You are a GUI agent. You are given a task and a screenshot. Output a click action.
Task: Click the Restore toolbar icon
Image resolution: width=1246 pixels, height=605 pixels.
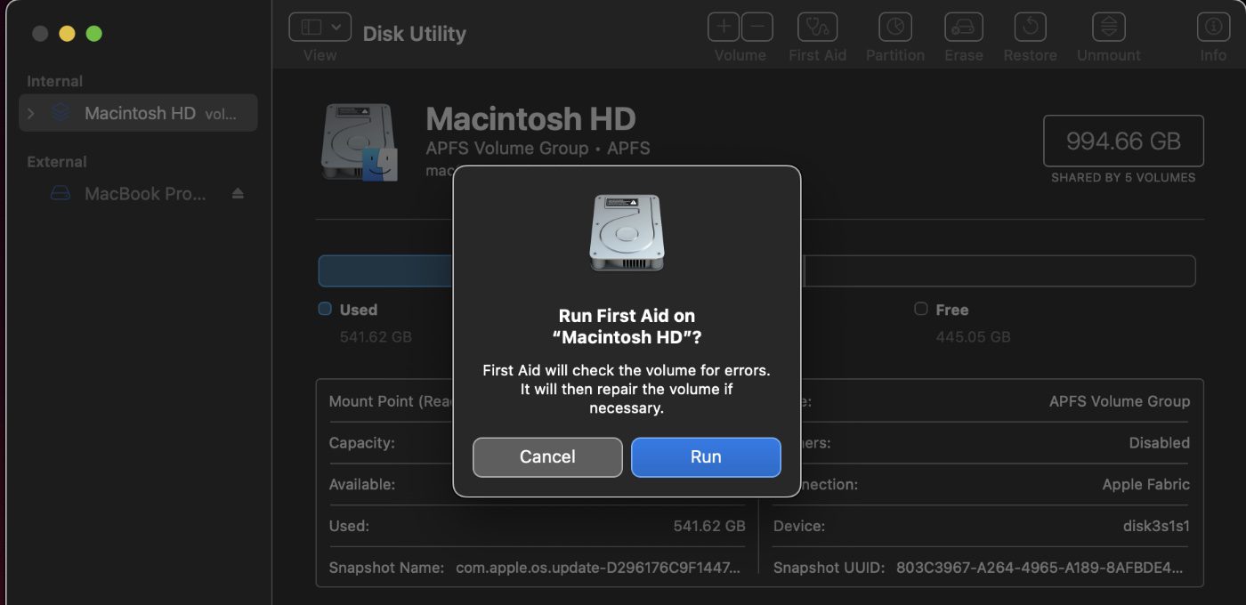pos(1030,28)
